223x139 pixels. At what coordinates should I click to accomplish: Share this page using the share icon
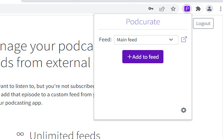point(162,9)
